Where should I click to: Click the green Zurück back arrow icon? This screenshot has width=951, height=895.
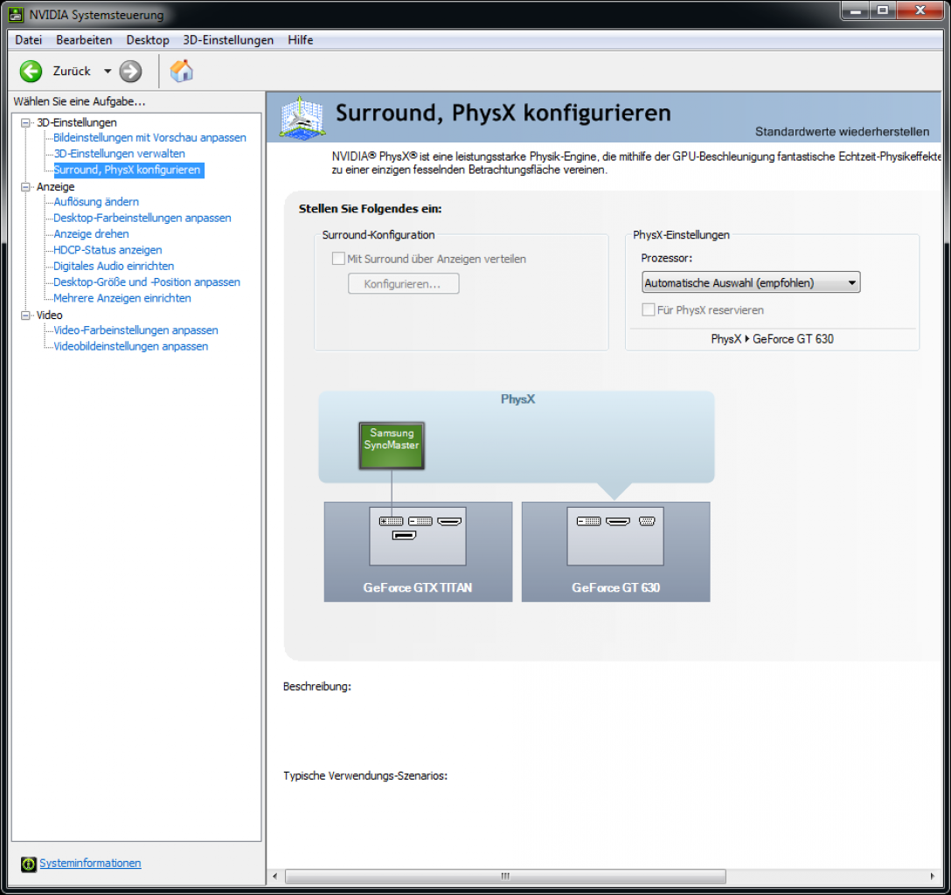point(31,71)
